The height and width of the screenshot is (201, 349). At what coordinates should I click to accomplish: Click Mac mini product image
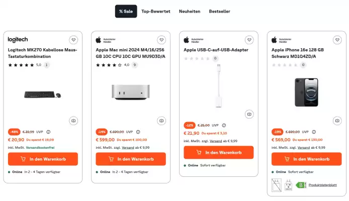(x=131, y=92)
